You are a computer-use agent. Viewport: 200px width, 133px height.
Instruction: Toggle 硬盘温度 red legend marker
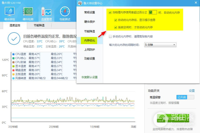click(13, 70)
